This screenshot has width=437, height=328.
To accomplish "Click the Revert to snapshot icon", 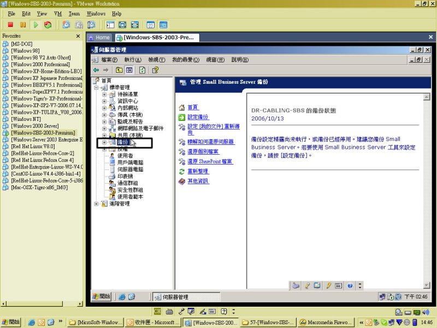I will tap(79, 25).
